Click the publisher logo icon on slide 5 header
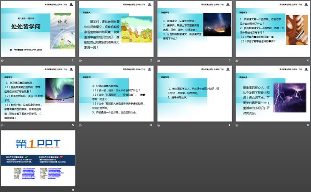 tap(72, 69)
